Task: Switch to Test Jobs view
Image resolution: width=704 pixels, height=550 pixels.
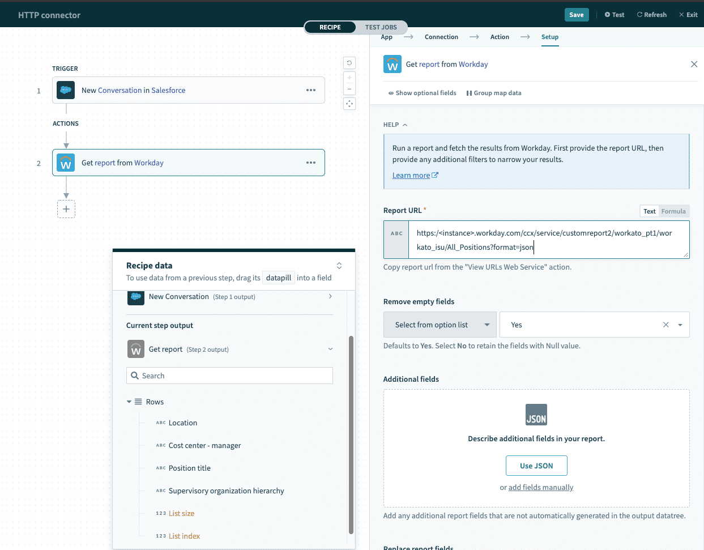Action: [x=381, y=27]
